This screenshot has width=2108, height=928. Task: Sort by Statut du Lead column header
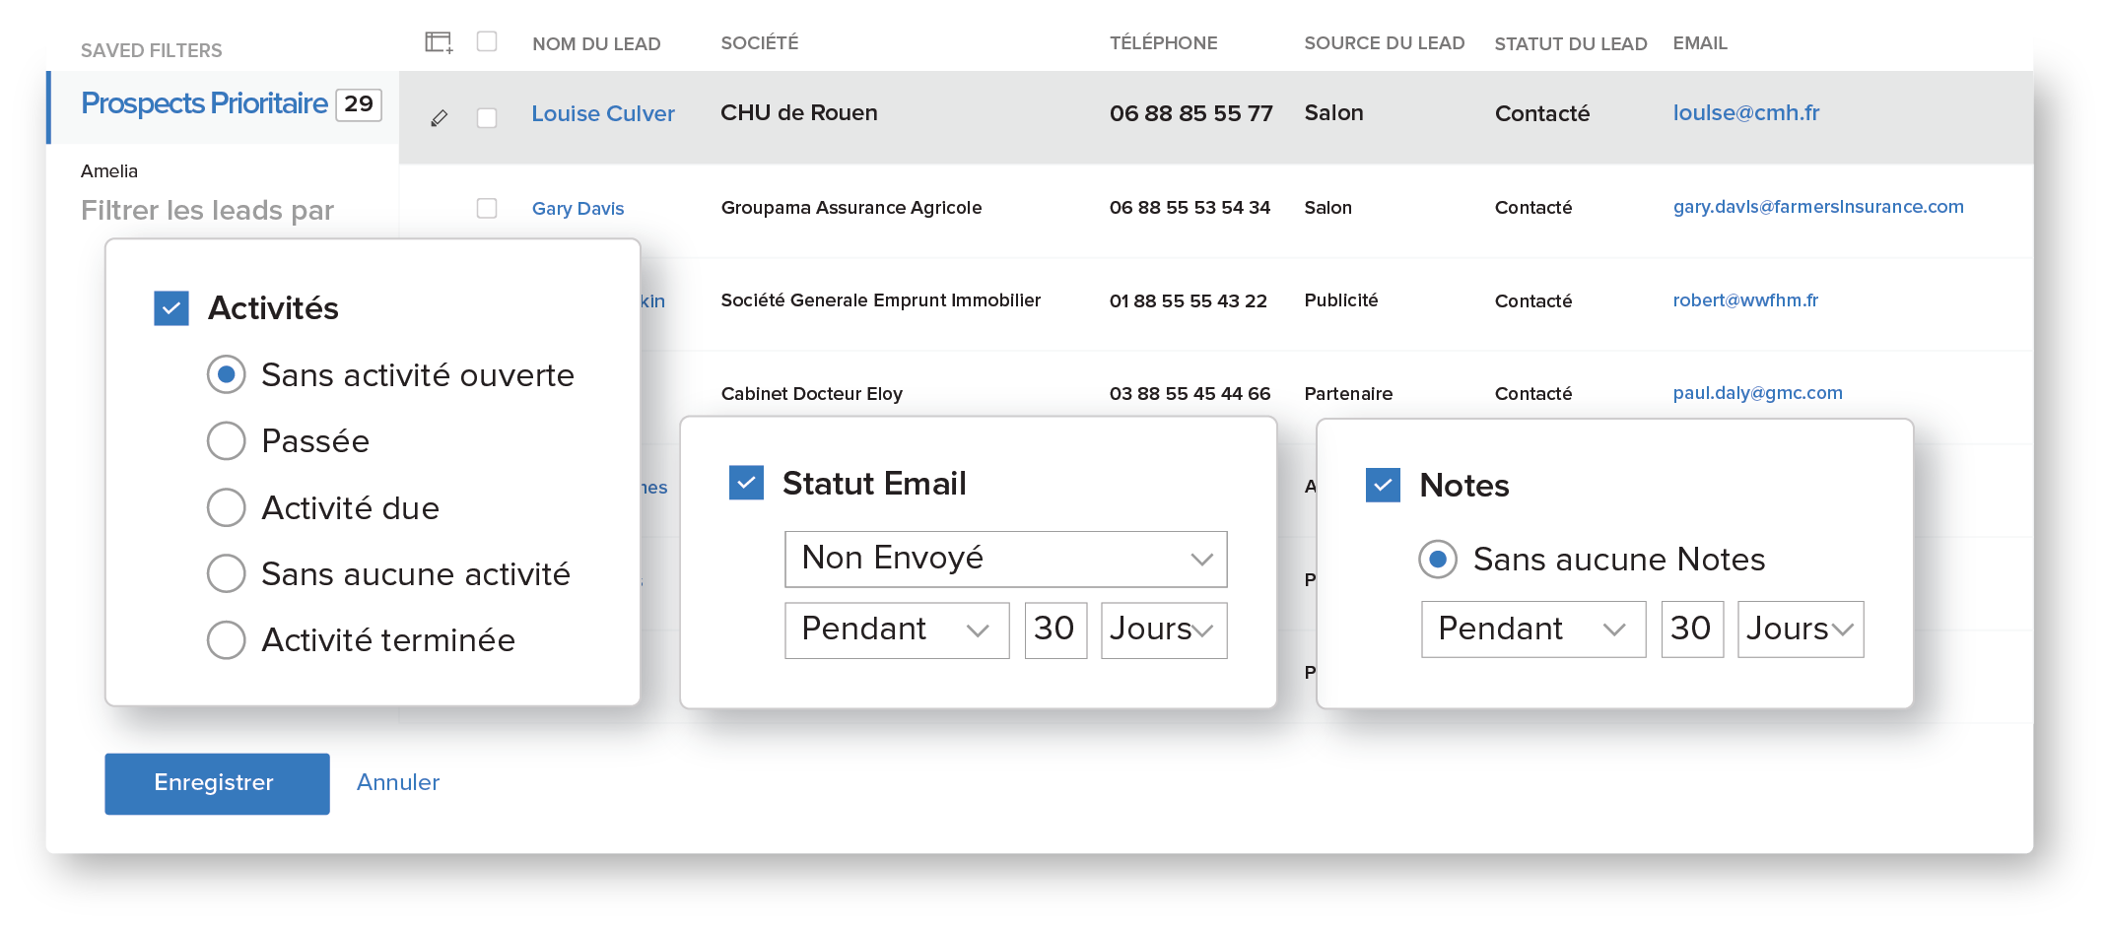click(x=1570, y=43)
